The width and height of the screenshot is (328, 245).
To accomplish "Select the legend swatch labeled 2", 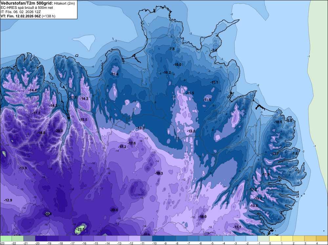I will pos(299,238).
